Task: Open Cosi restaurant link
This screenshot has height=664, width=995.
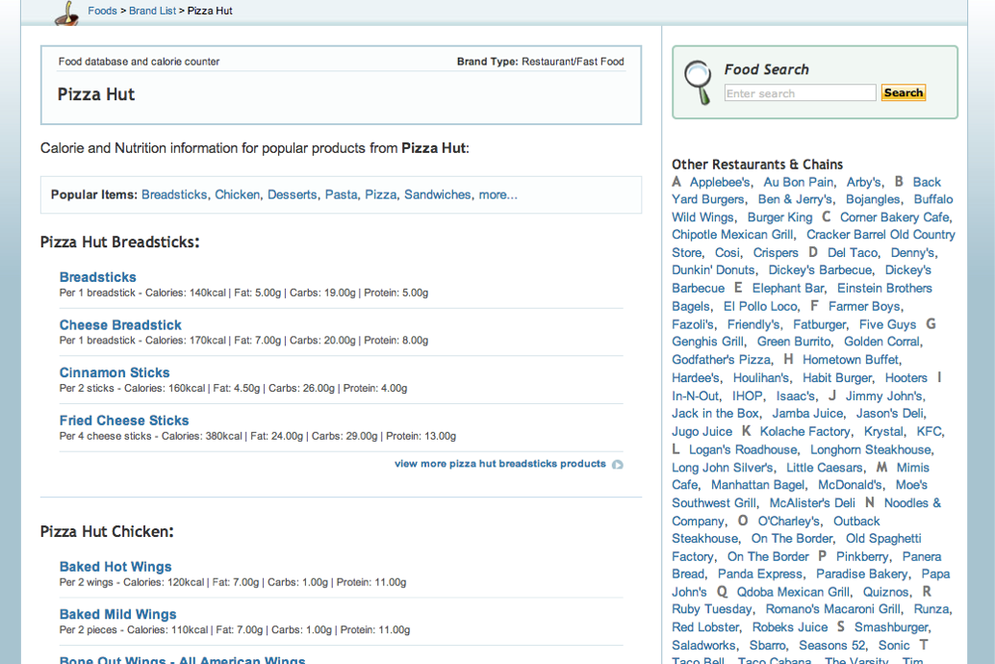Action: [727, 253]
